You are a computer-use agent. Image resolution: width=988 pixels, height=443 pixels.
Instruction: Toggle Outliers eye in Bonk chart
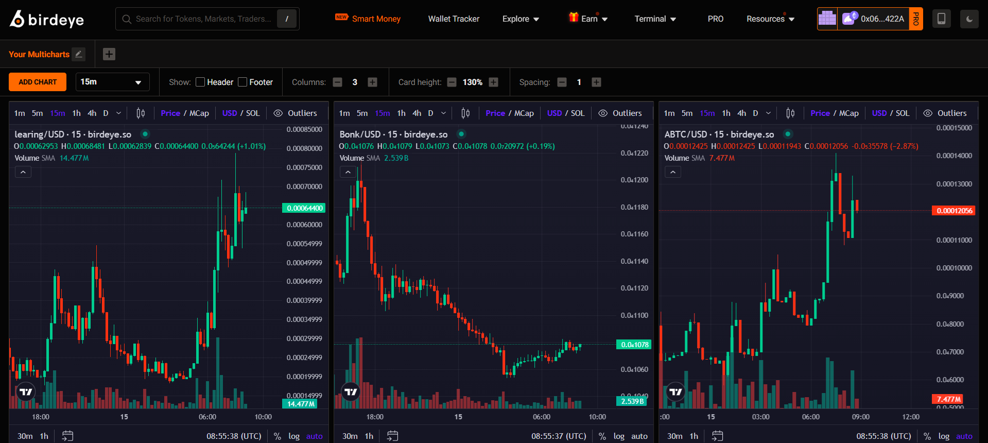pyautogui.click(x=603, y=113)
